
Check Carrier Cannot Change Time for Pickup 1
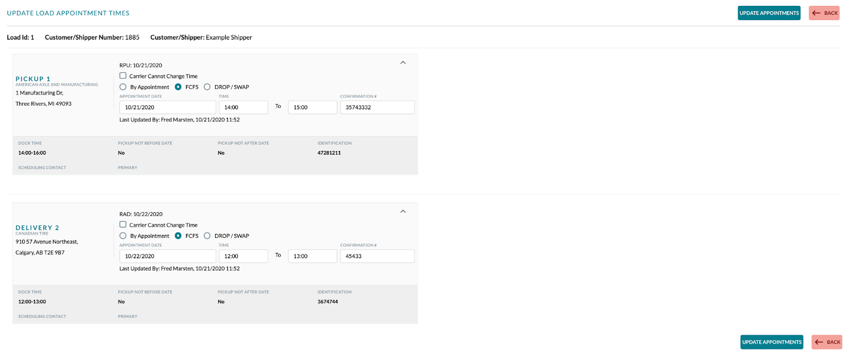click(123, 76)
